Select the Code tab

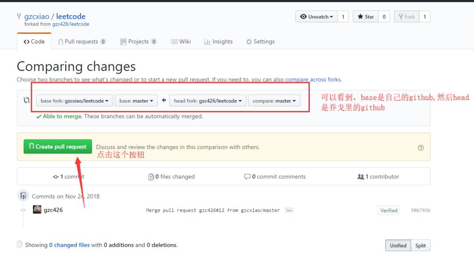click(34, 41)
